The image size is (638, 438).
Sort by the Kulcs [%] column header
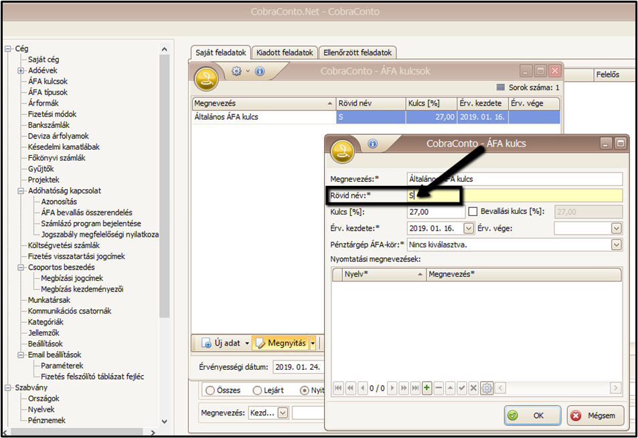pyautogui.click(x=431, y=103)
